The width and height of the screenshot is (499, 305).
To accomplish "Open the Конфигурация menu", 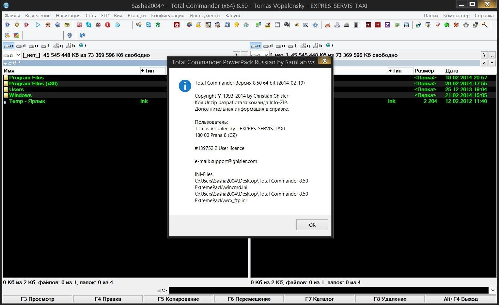I will (167, 15).
